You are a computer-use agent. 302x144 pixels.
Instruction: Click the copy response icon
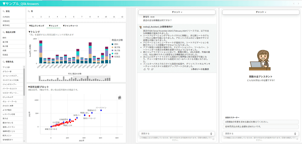[x=153, y=69]
